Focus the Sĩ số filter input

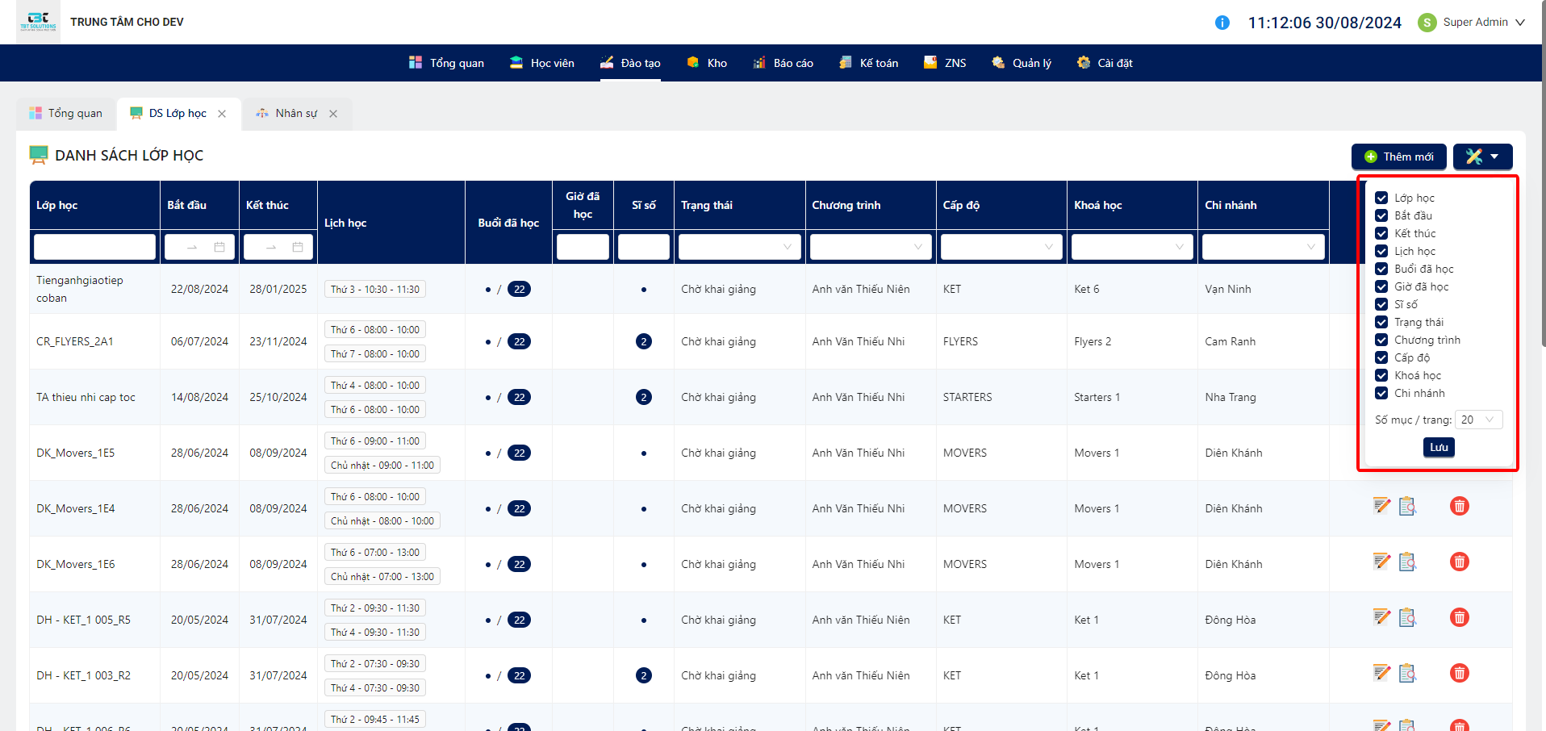644,247
